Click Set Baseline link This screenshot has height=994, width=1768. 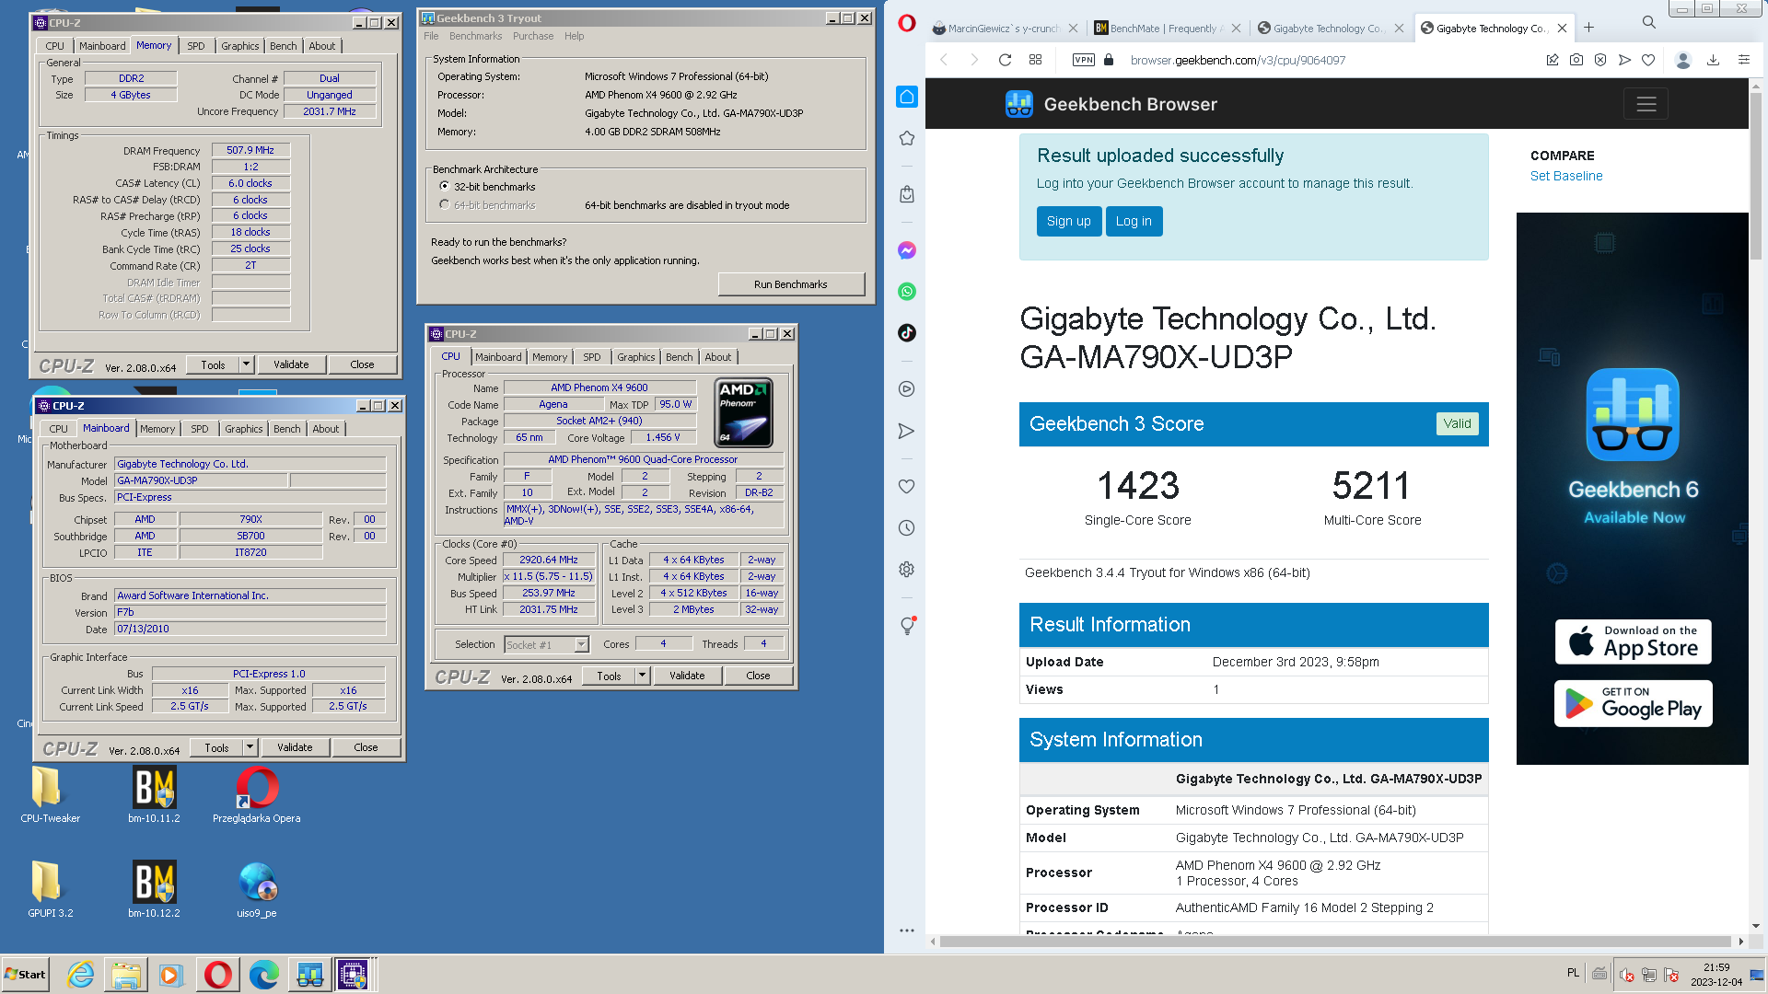point(1566,176)
